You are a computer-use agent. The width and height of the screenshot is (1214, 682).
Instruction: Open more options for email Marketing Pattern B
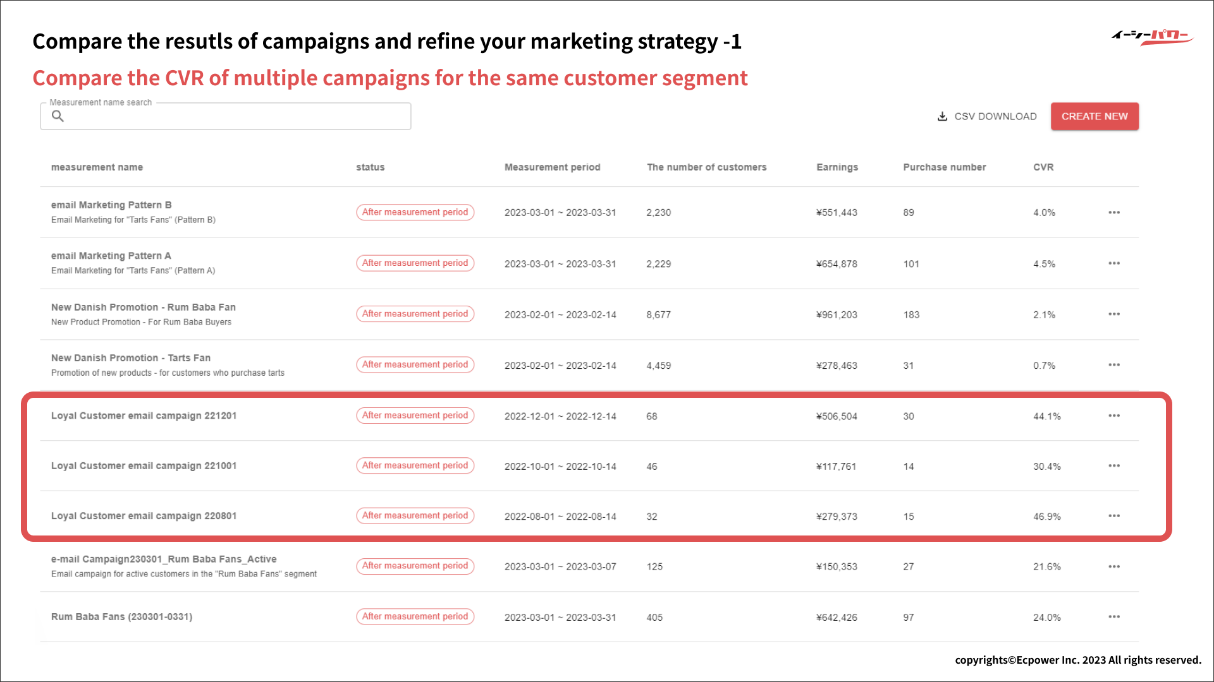tap(1114, 213)
